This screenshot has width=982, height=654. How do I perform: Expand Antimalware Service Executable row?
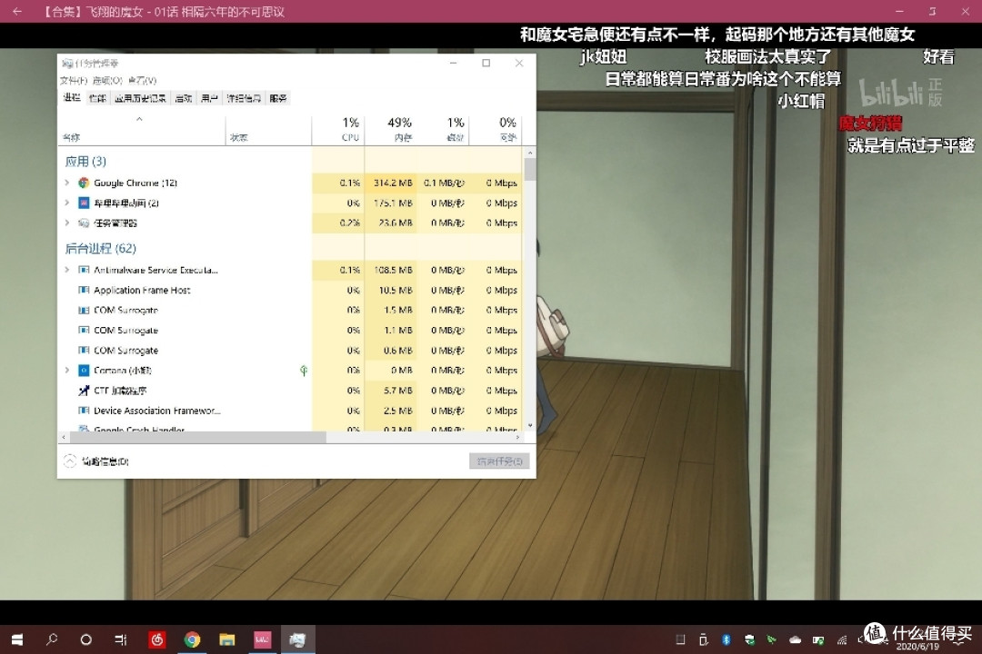click(x=67, y=270)
